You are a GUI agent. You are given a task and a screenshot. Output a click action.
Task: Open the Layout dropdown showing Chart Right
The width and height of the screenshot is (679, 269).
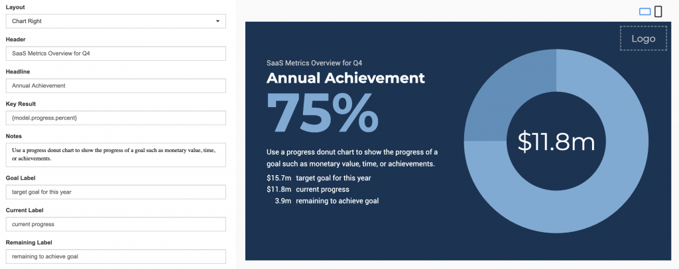116,21
